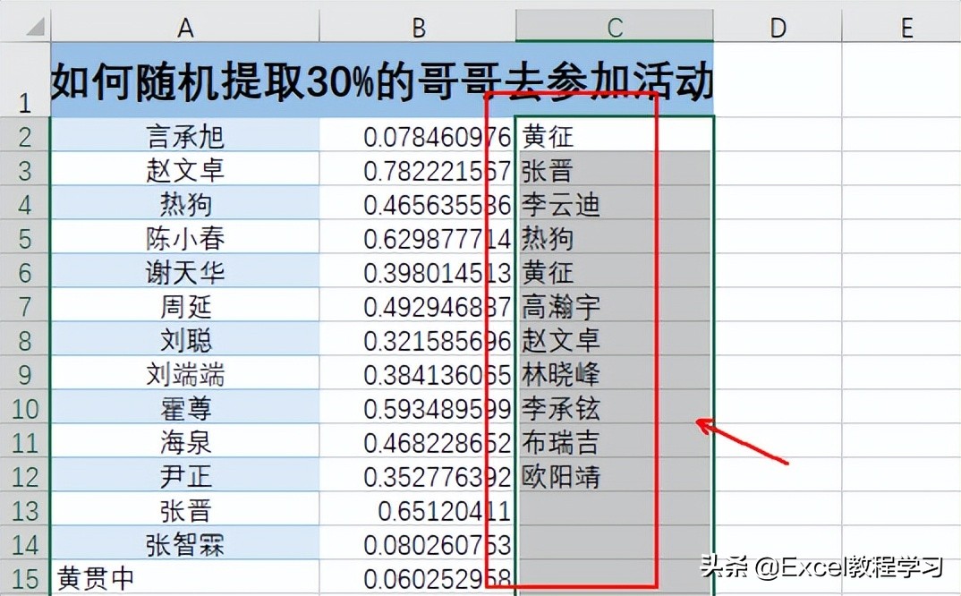Select row 1 header
The width and height of the screenshot is (961, 596).
[x=24, y=80]
